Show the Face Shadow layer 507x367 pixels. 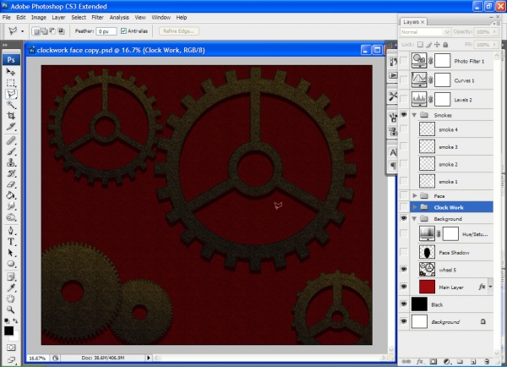coord(404,252)
